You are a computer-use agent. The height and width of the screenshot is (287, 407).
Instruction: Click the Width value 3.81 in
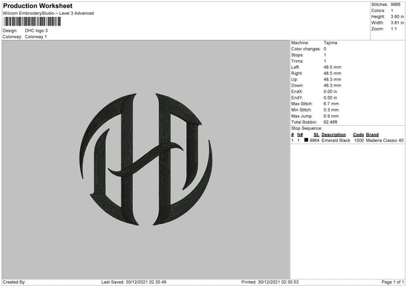click(x=398, y=23)
